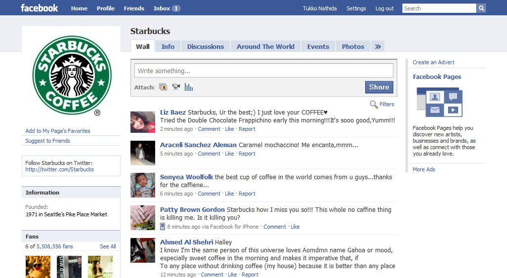Screen dimensions: 507x278
Task: Open the Around The World tab
Action: [265, 46]
